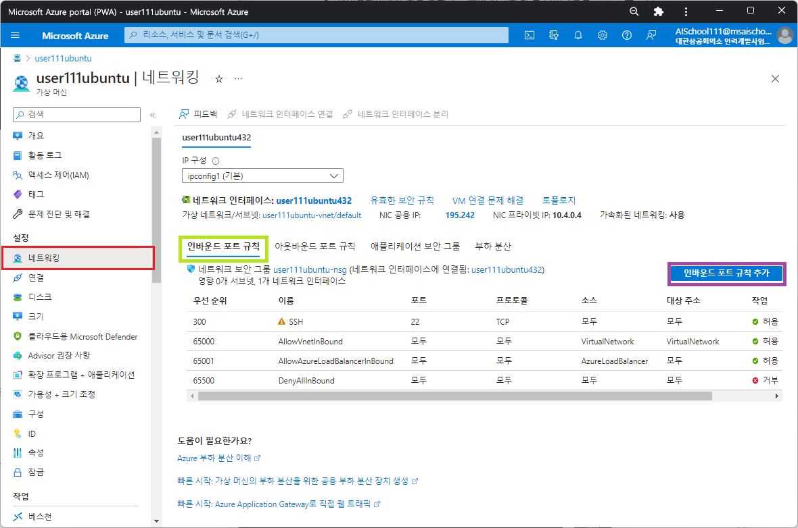
Task: Open VM 연결 문제 해결 link
Action: pos(488,201)
